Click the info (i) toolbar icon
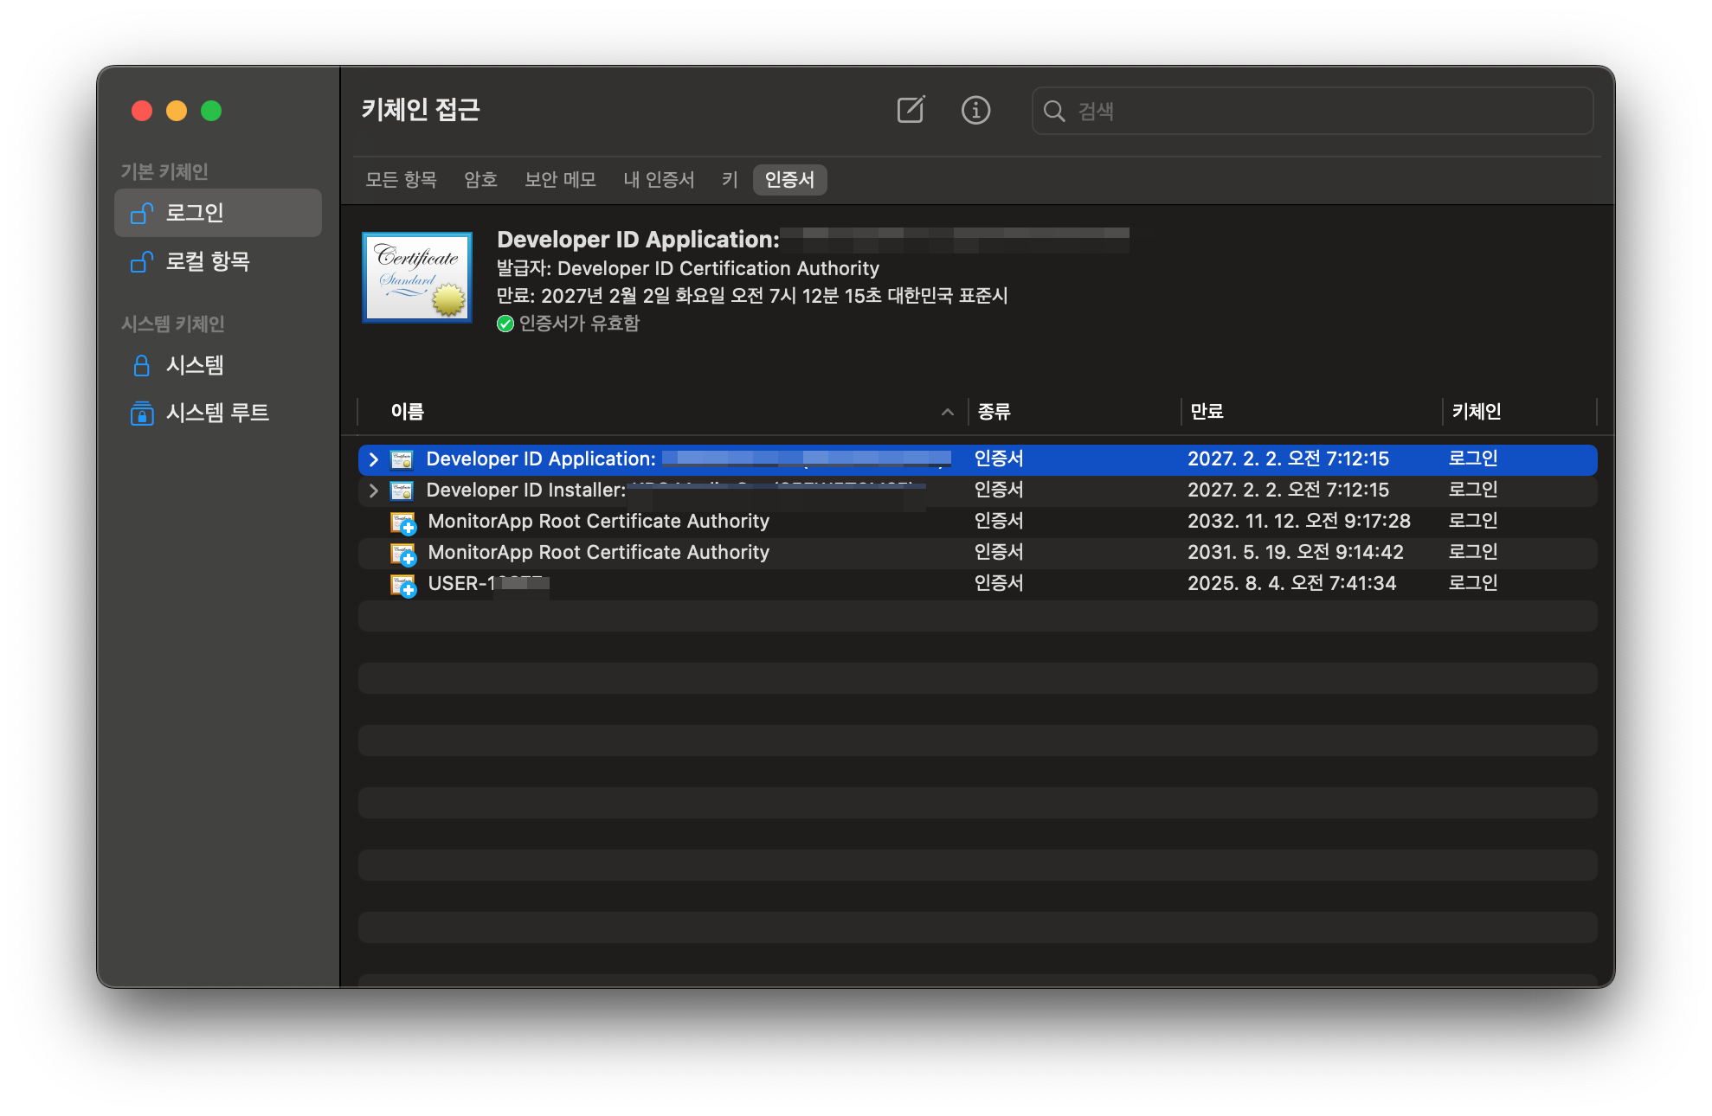Screen dimensions: 1712x1116 tap(975, 110)
